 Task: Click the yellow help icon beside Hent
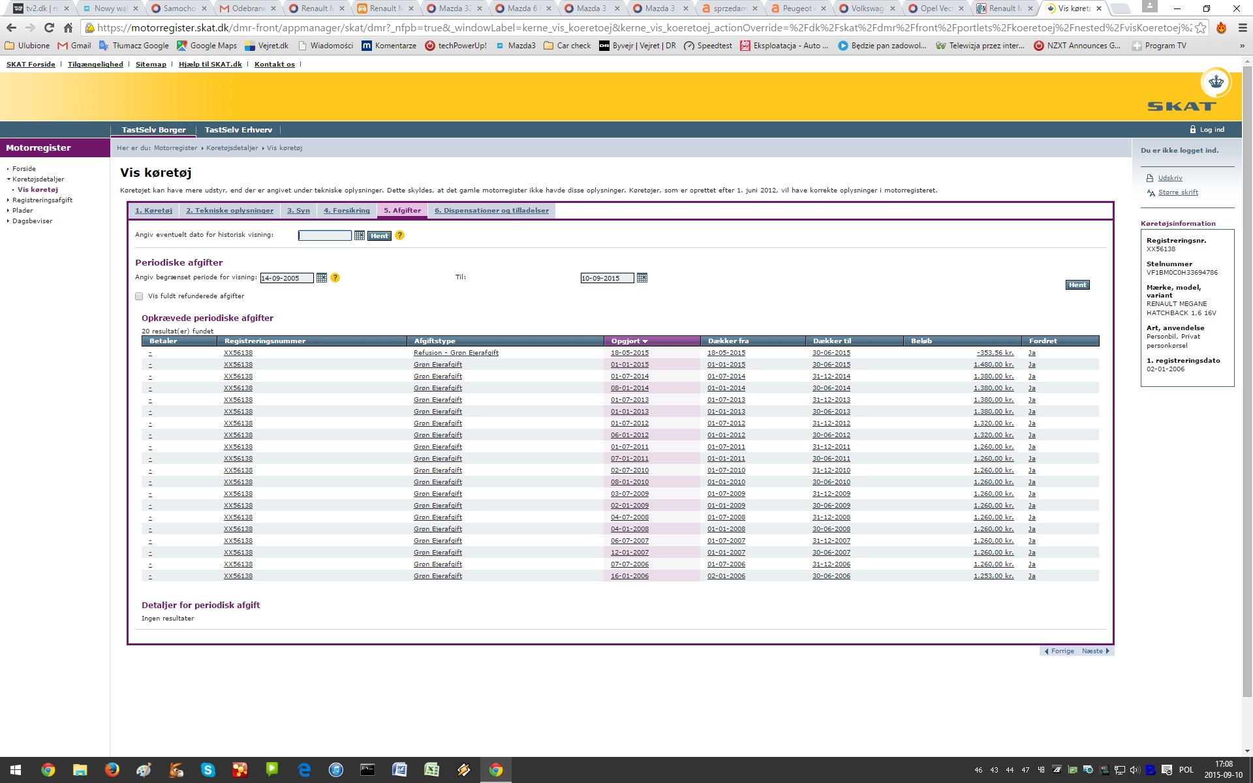tap(400, 236)
